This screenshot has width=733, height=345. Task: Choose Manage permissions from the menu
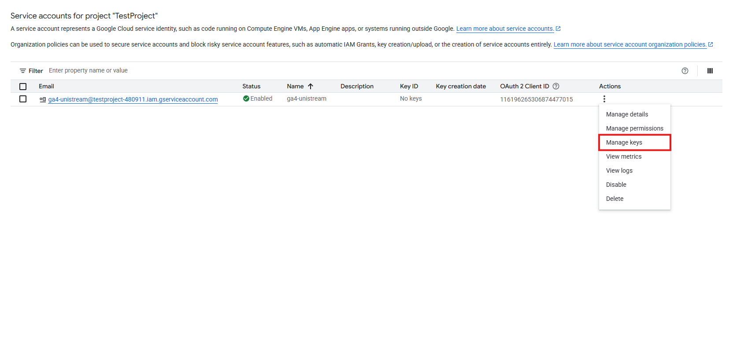634,128
